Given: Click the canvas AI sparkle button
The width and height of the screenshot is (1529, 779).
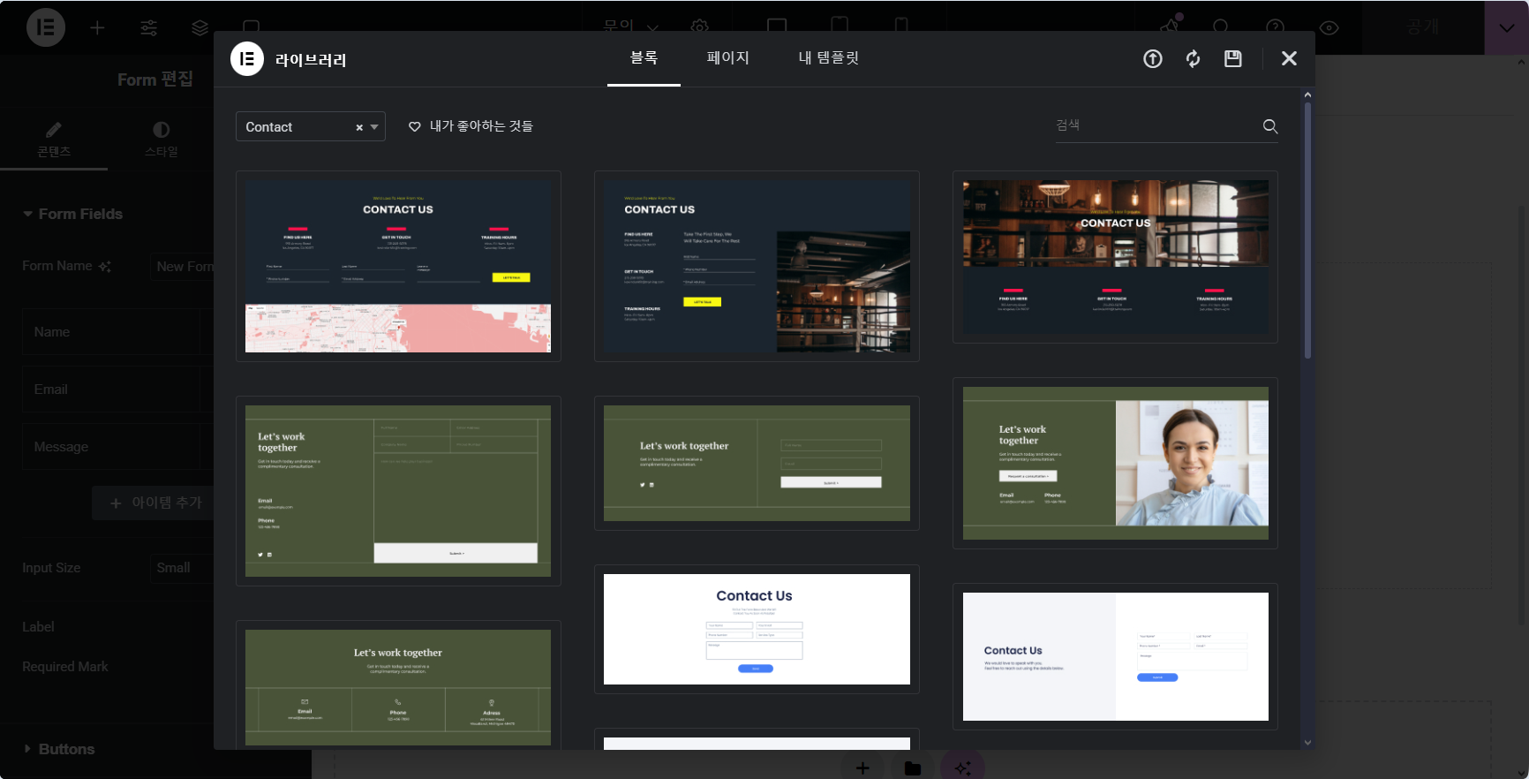Looking at the screenshot, I should coord(962,768).
